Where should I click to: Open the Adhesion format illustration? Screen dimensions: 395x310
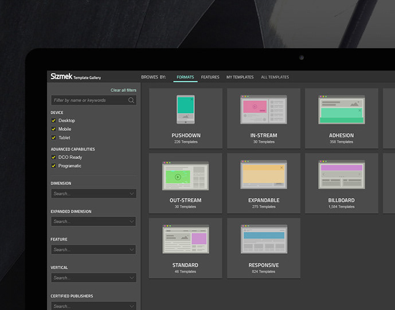341,110
